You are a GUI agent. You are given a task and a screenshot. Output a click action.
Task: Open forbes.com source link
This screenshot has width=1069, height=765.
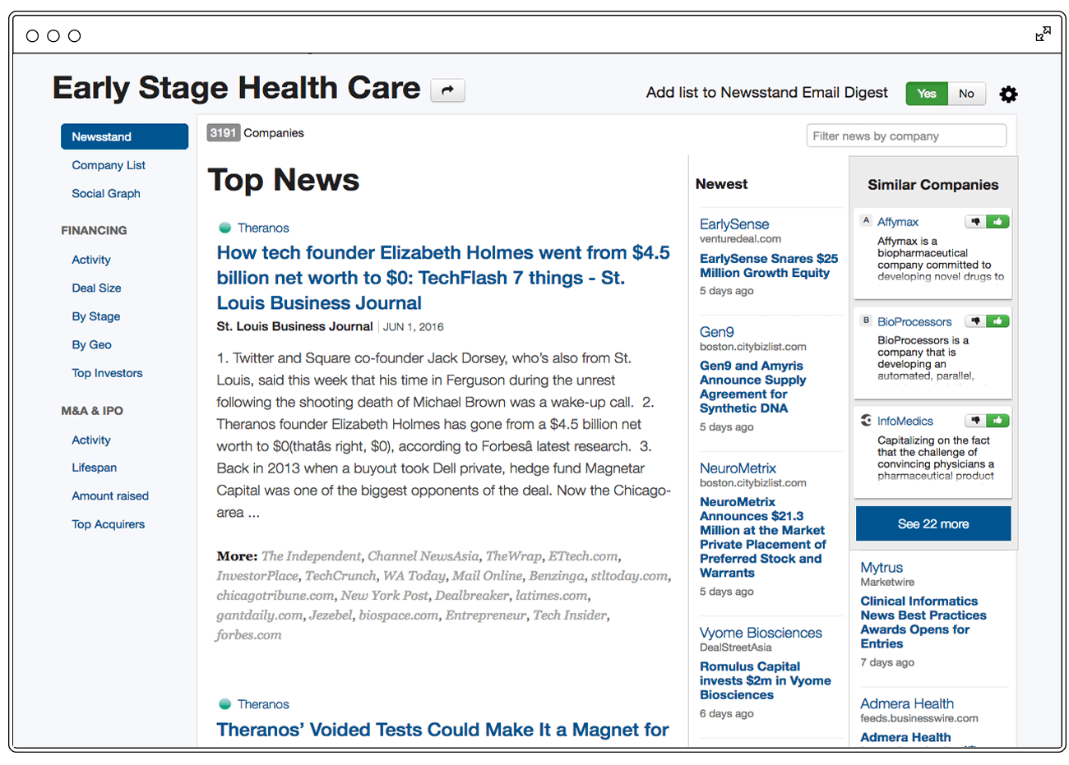tap(249, 635)
